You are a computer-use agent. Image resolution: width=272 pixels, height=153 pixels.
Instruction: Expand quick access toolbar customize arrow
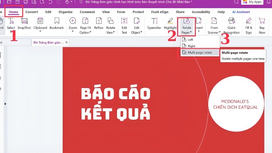click(81, 2)
